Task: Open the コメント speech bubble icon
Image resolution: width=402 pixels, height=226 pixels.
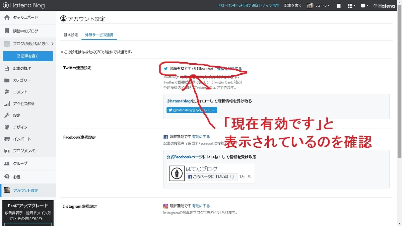Action: point(7,92)
